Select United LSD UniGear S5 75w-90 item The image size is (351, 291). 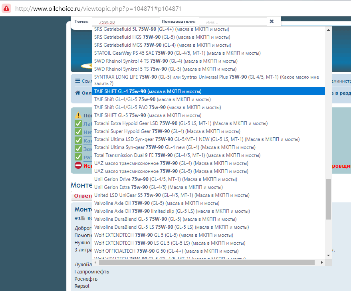click(x=208, y=195)
